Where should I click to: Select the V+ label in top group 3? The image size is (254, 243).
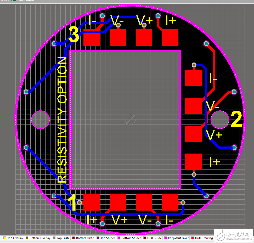(144, 20)
